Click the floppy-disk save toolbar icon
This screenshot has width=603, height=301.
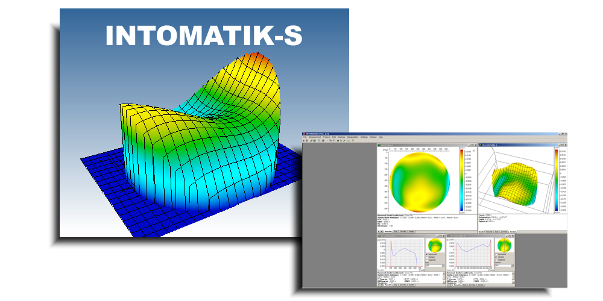tap(315, 140)
